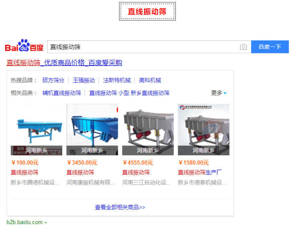Click the 百度一下 search button
Viewport: 290px width, 229px height.
[269, 47]
